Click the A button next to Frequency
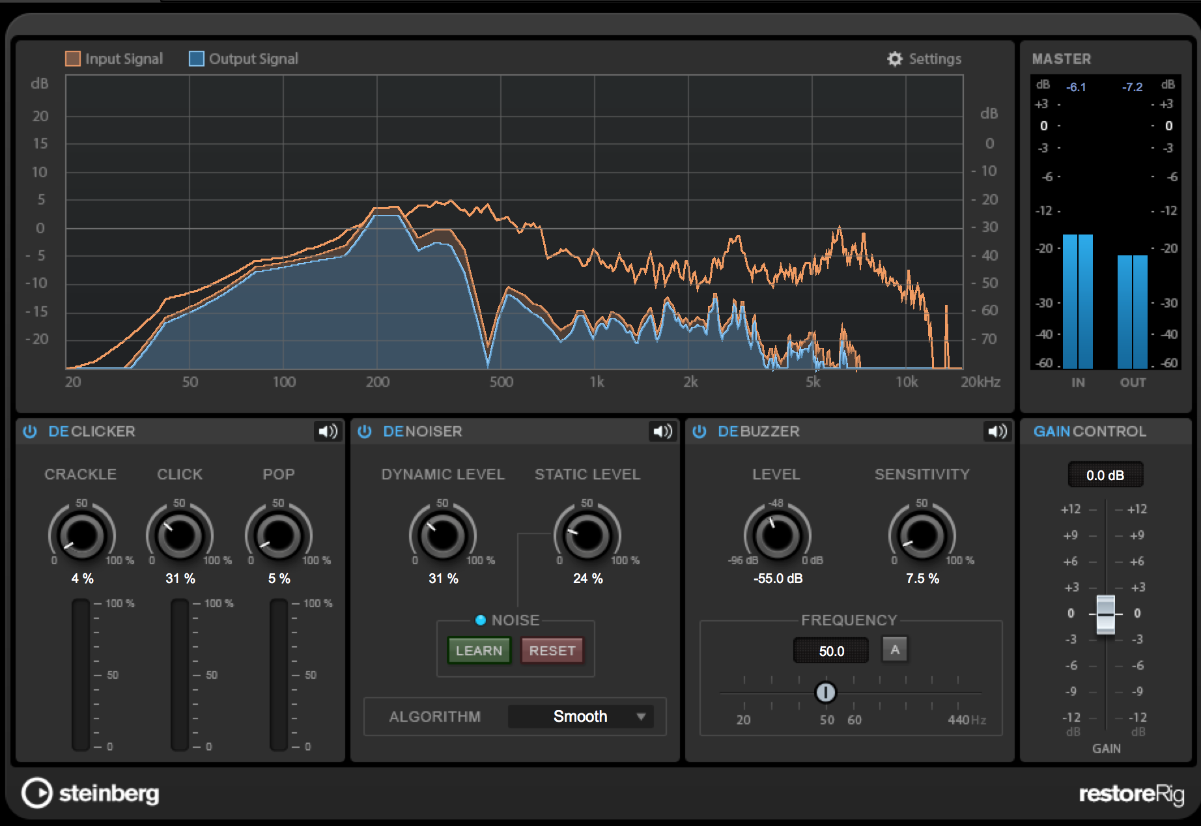1201x826 pixels. tap(894, 649)
